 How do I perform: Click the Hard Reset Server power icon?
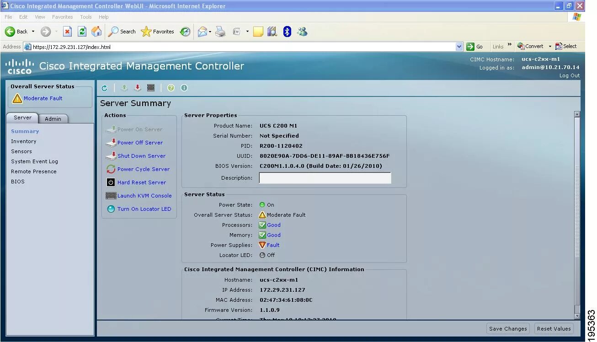(111, 182)
